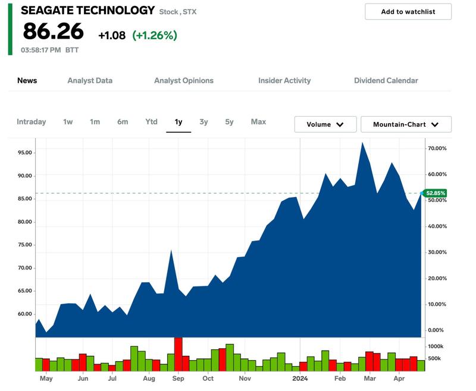Viewport: 476px width, 391px height.
Task: Click the 95.00 price axis label
Action: (x=25, y=153)
